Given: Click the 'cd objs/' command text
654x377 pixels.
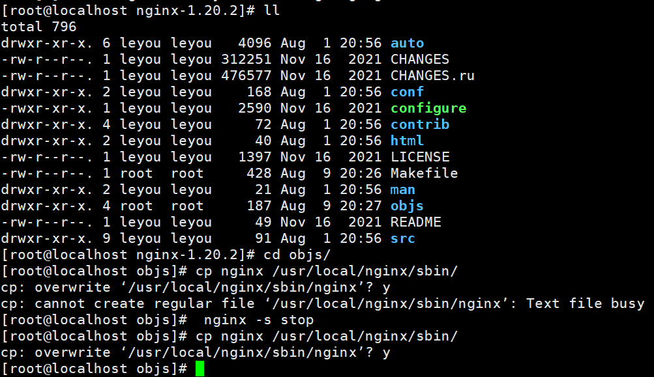Looking at the screenshot, I should coord(297,255).
